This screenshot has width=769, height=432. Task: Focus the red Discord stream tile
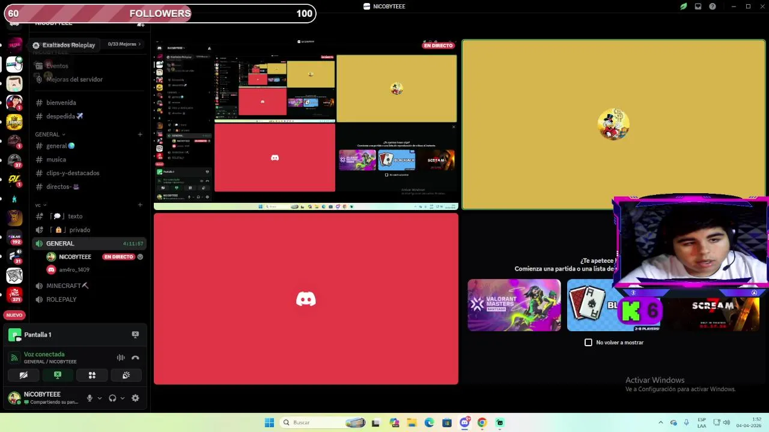(306, 299)
